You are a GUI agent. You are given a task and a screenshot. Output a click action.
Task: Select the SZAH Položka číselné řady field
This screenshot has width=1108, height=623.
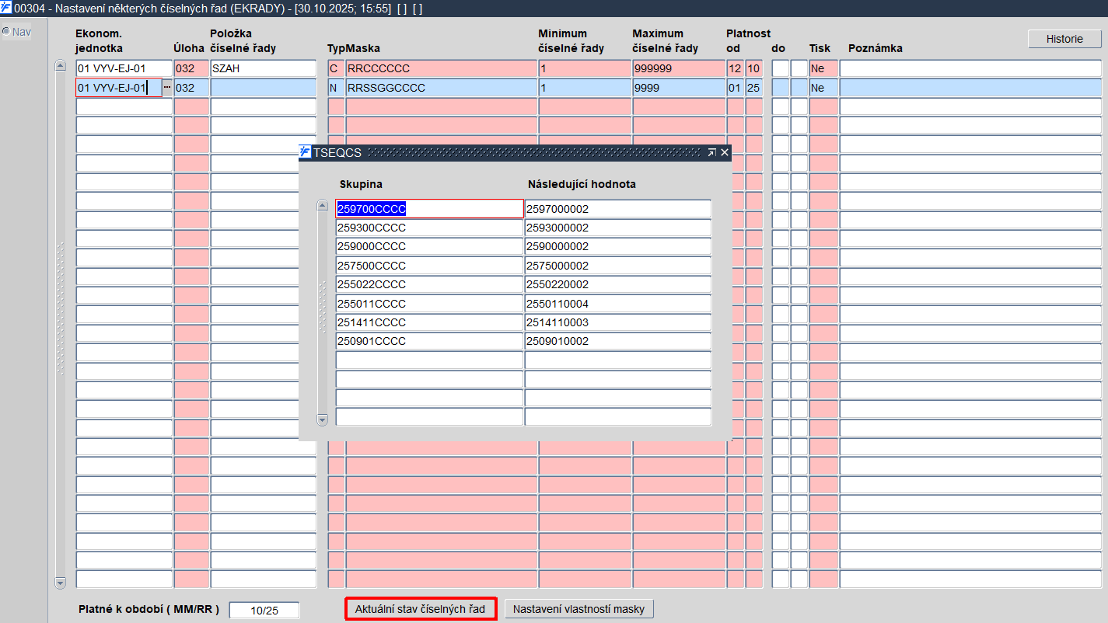point(263,68)
